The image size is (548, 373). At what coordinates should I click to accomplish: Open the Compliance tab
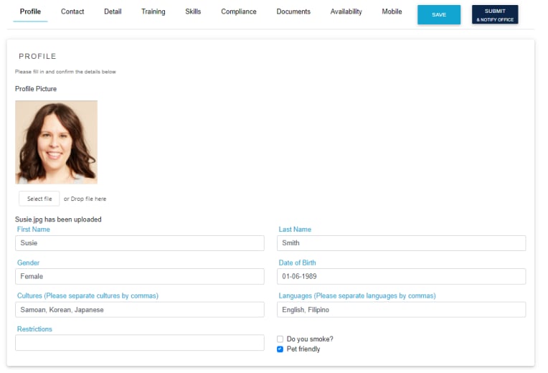(x=239, y=11)
